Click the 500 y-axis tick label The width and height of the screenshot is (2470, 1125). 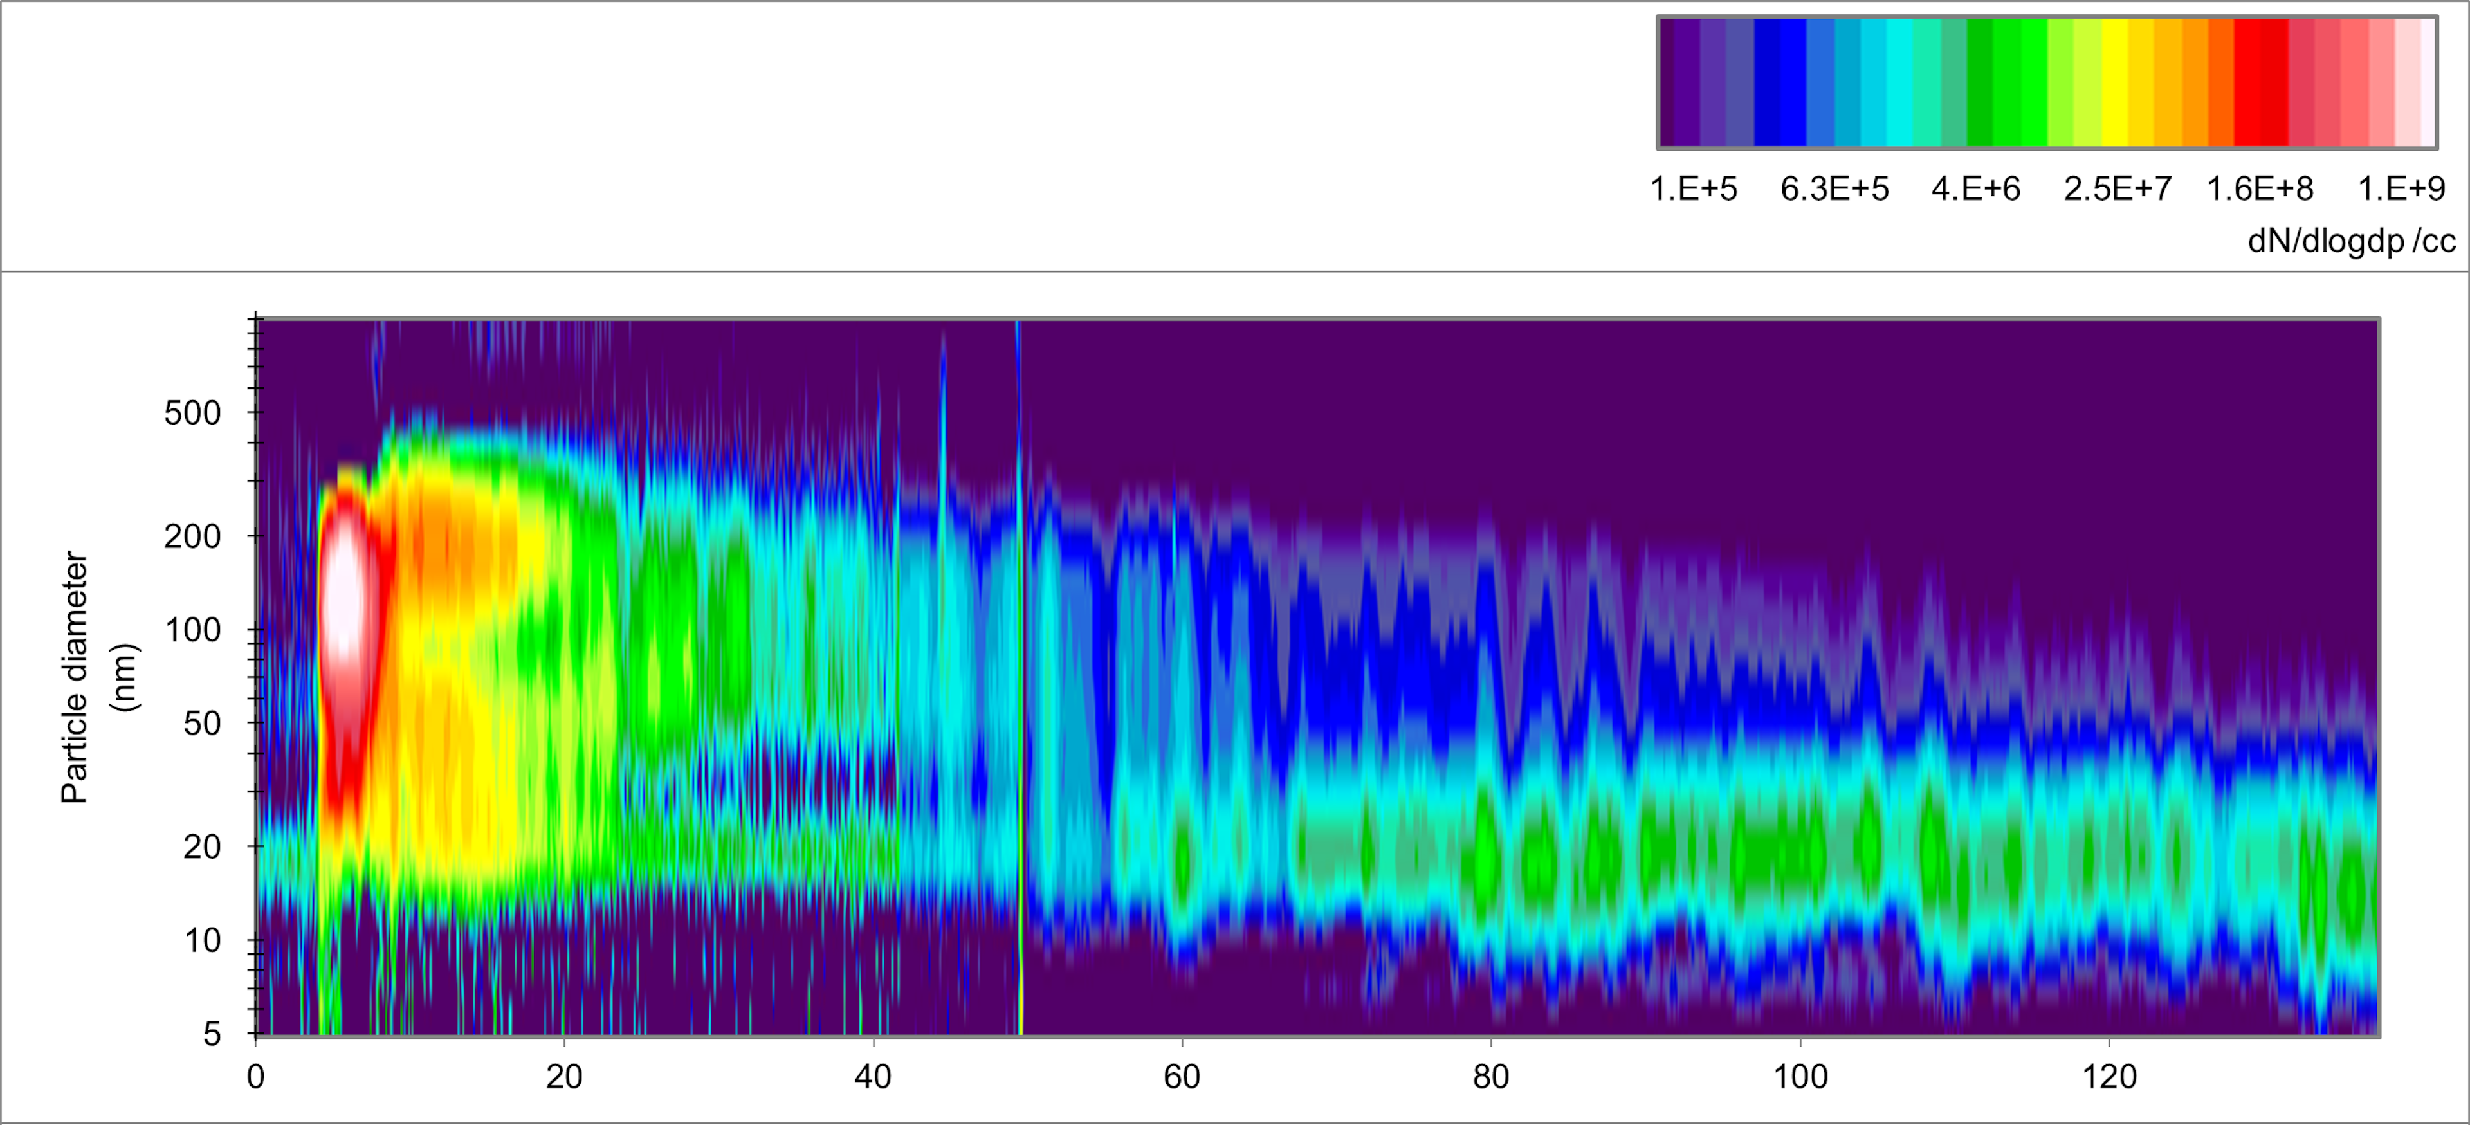click(x=192, y=414)
